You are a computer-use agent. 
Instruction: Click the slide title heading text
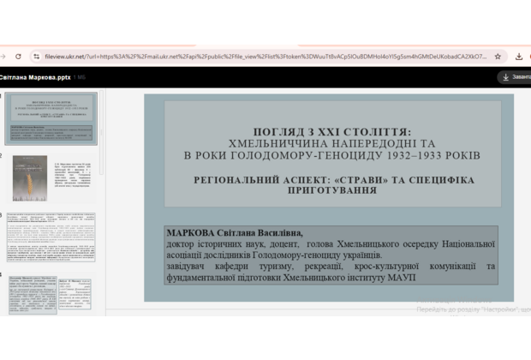coord(332,143)
